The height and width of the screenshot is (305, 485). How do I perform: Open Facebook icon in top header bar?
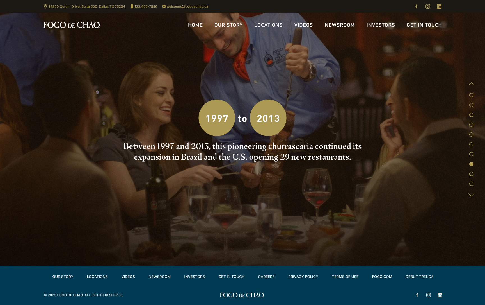tap(416, 6)
